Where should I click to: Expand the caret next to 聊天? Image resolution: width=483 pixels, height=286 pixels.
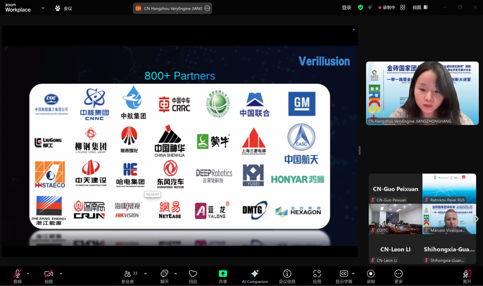(176, 273)
